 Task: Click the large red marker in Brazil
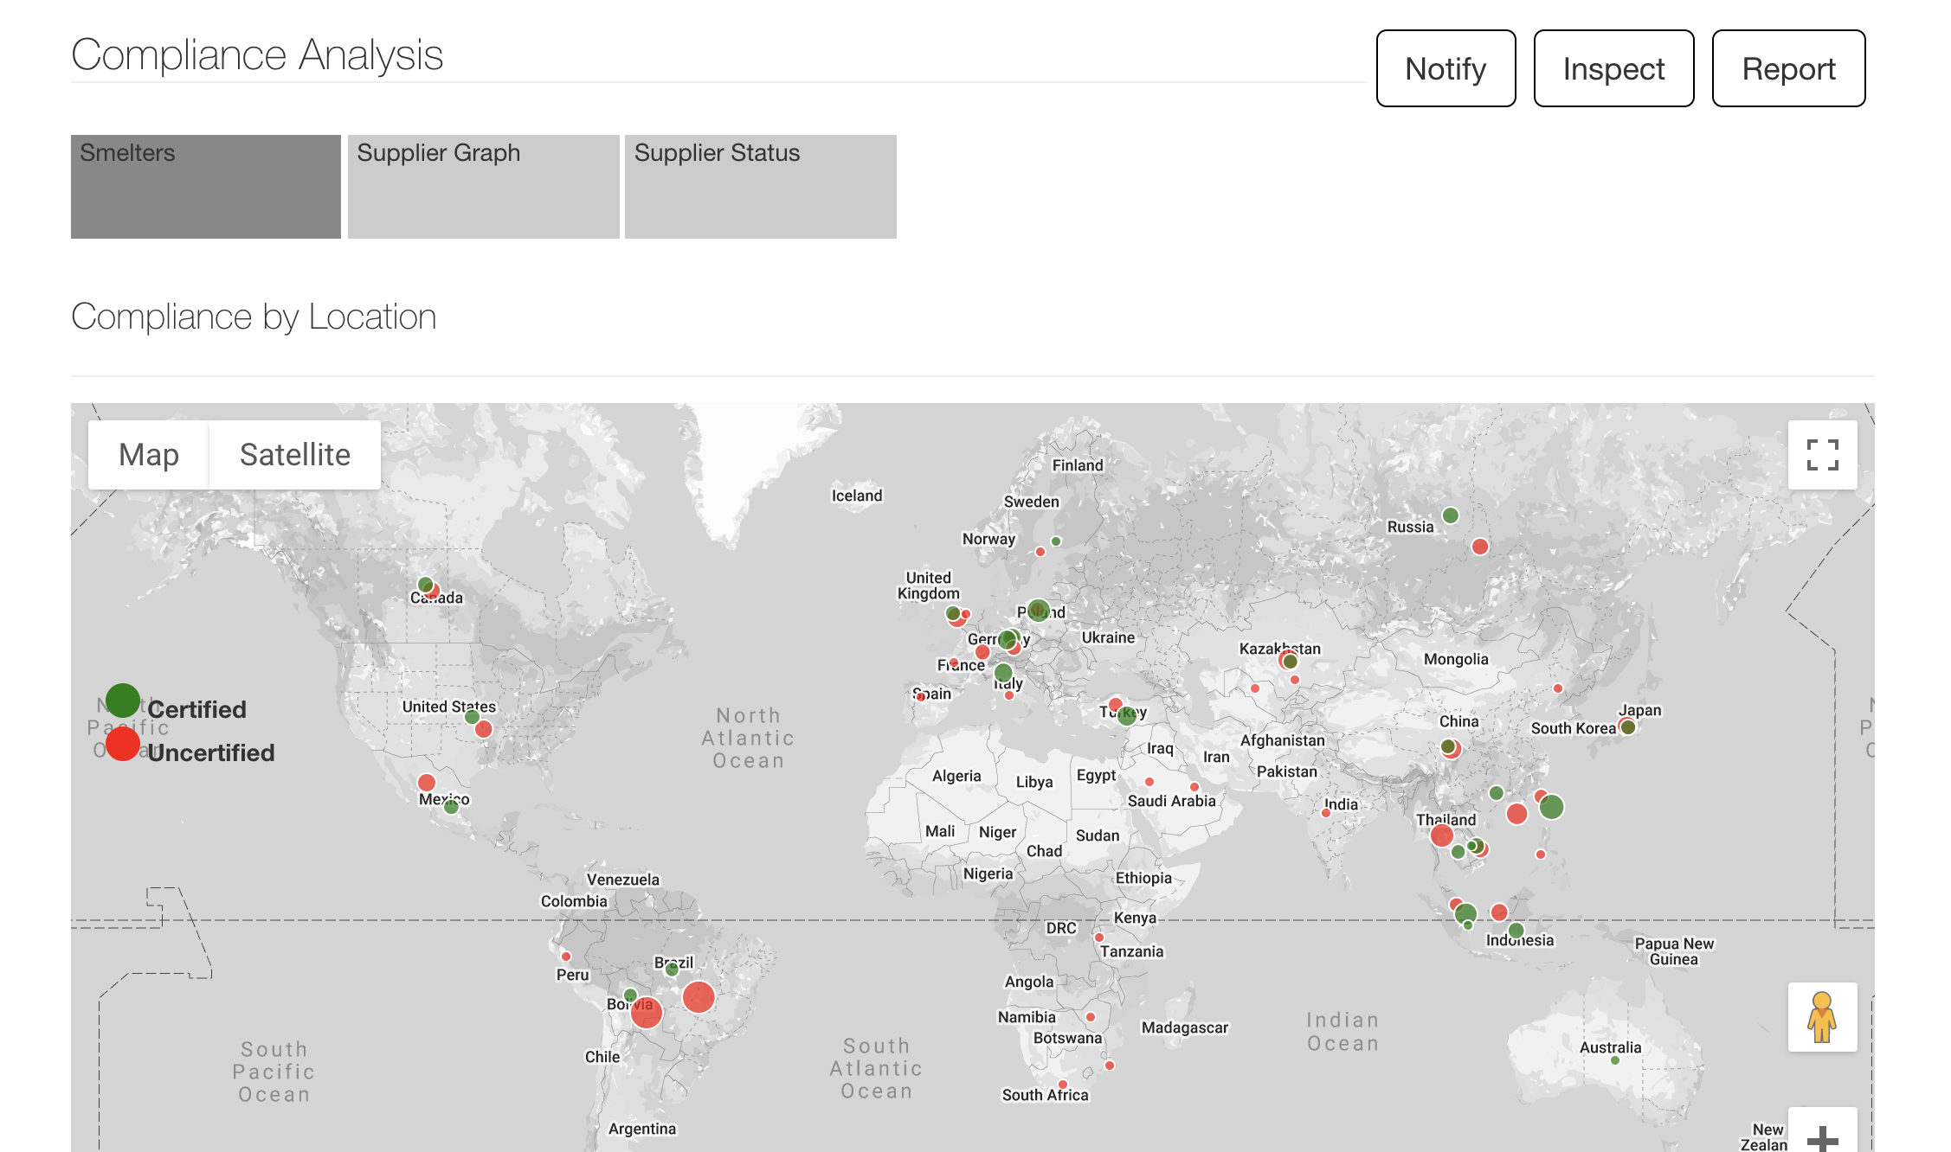(699, 997)
